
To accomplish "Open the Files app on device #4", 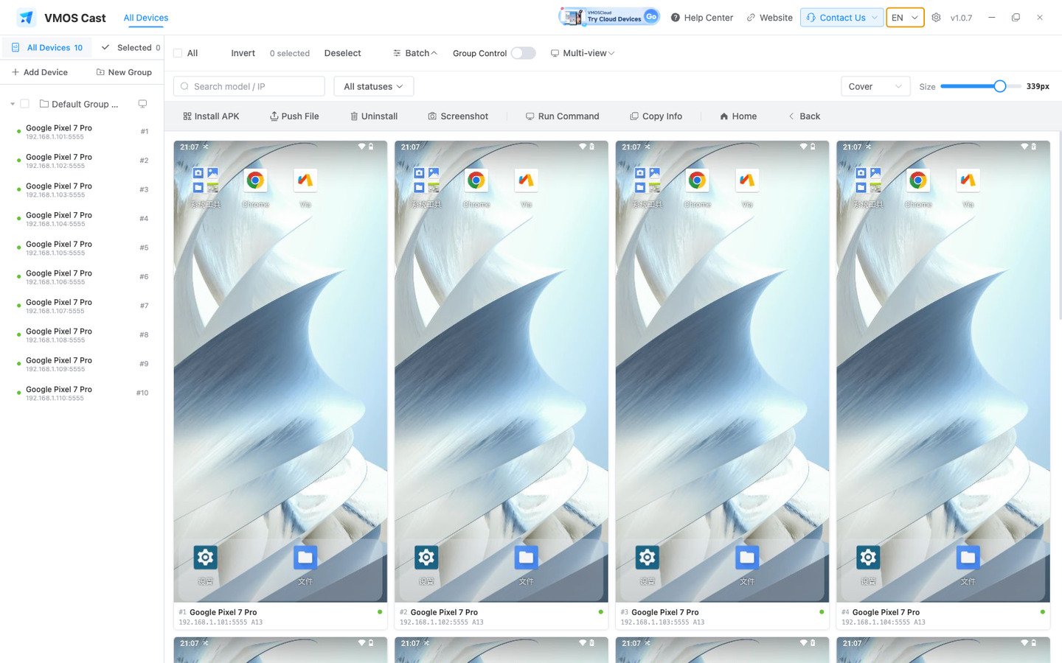I will coord(968,558).
